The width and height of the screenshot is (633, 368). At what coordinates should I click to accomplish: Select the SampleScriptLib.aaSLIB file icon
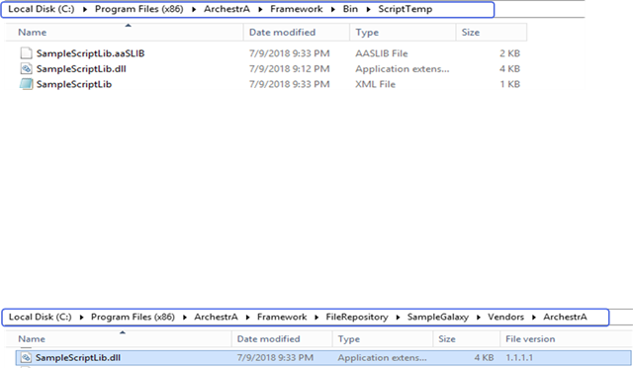27,53
